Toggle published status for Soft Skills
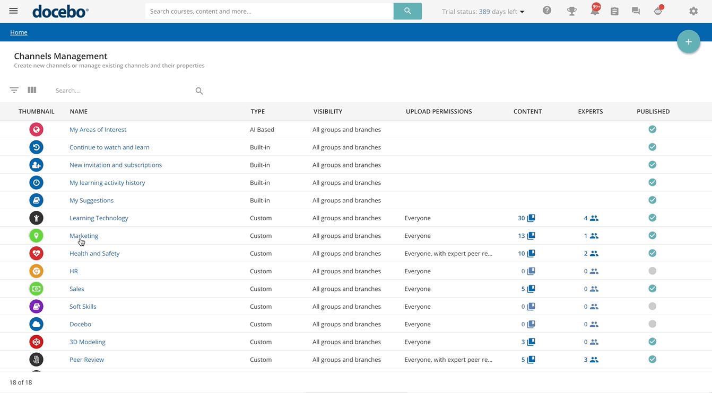 (x=652, y=307)
